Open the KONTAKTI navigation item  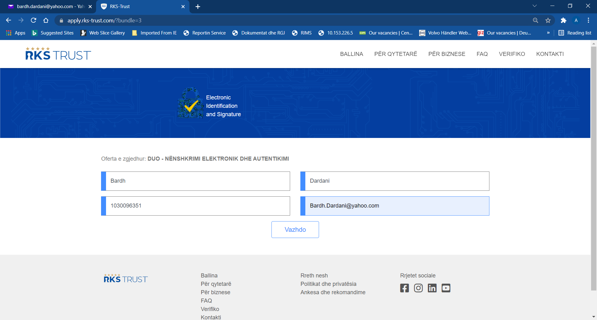tap(550, 54)
